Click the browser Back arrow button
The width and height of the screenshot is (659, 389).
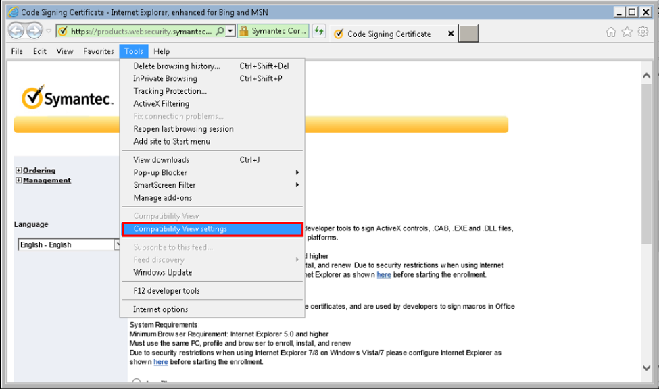(x=16, y=31)
